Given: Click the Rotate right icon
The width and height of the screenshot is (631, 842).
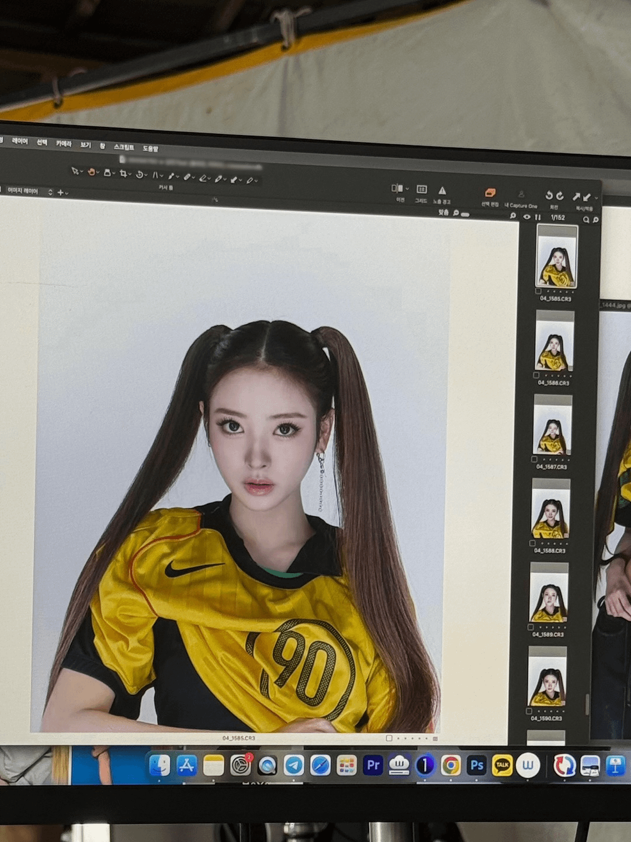Looking at the screenshot, I should 560,196.
